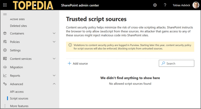Screen dimensions: 201x109
Task: Open the settings gear in header
Action: click(x=155, y=5)
